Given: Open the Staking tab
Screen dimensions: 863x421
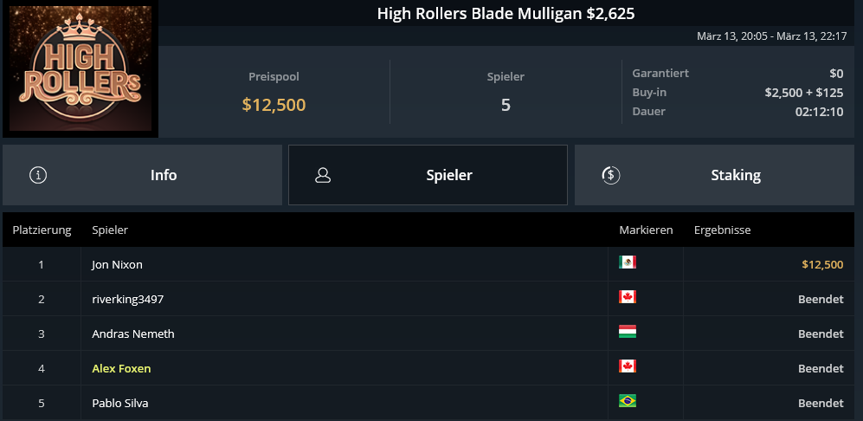Looking at the screenshot, I should point(714,175).
